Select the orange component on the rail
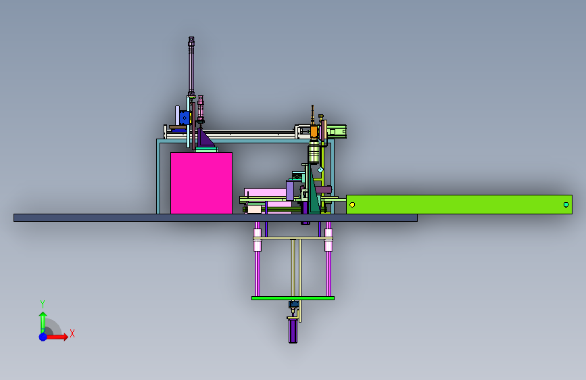 314,131
